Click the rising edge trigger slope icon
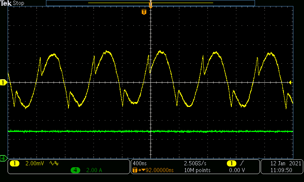This screenshot has height=182, width=304. (241, 163)
